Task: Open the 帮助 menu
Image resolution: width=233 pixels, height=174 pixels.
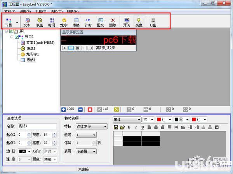Action: coord(73,11)
